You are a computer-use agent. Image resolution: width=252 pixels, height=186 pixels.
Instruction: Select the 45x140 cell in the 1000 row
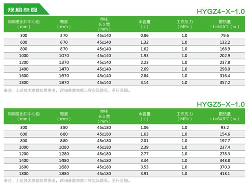click(x=104, y=56)
